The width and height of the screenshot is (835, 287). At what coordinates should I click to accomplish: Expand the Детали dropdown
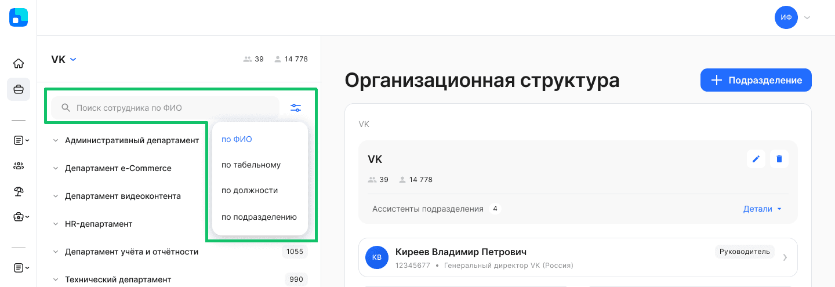(763, 209)
